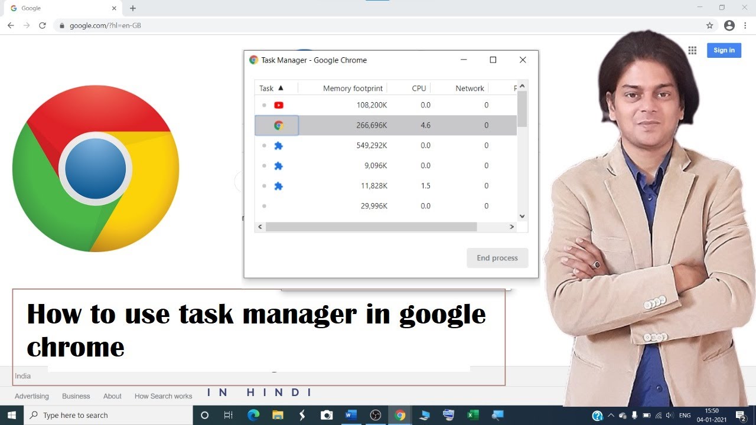This screenshot has width=756, height=425.
Task: Click the 266,696K memory value
Action: 372,125
